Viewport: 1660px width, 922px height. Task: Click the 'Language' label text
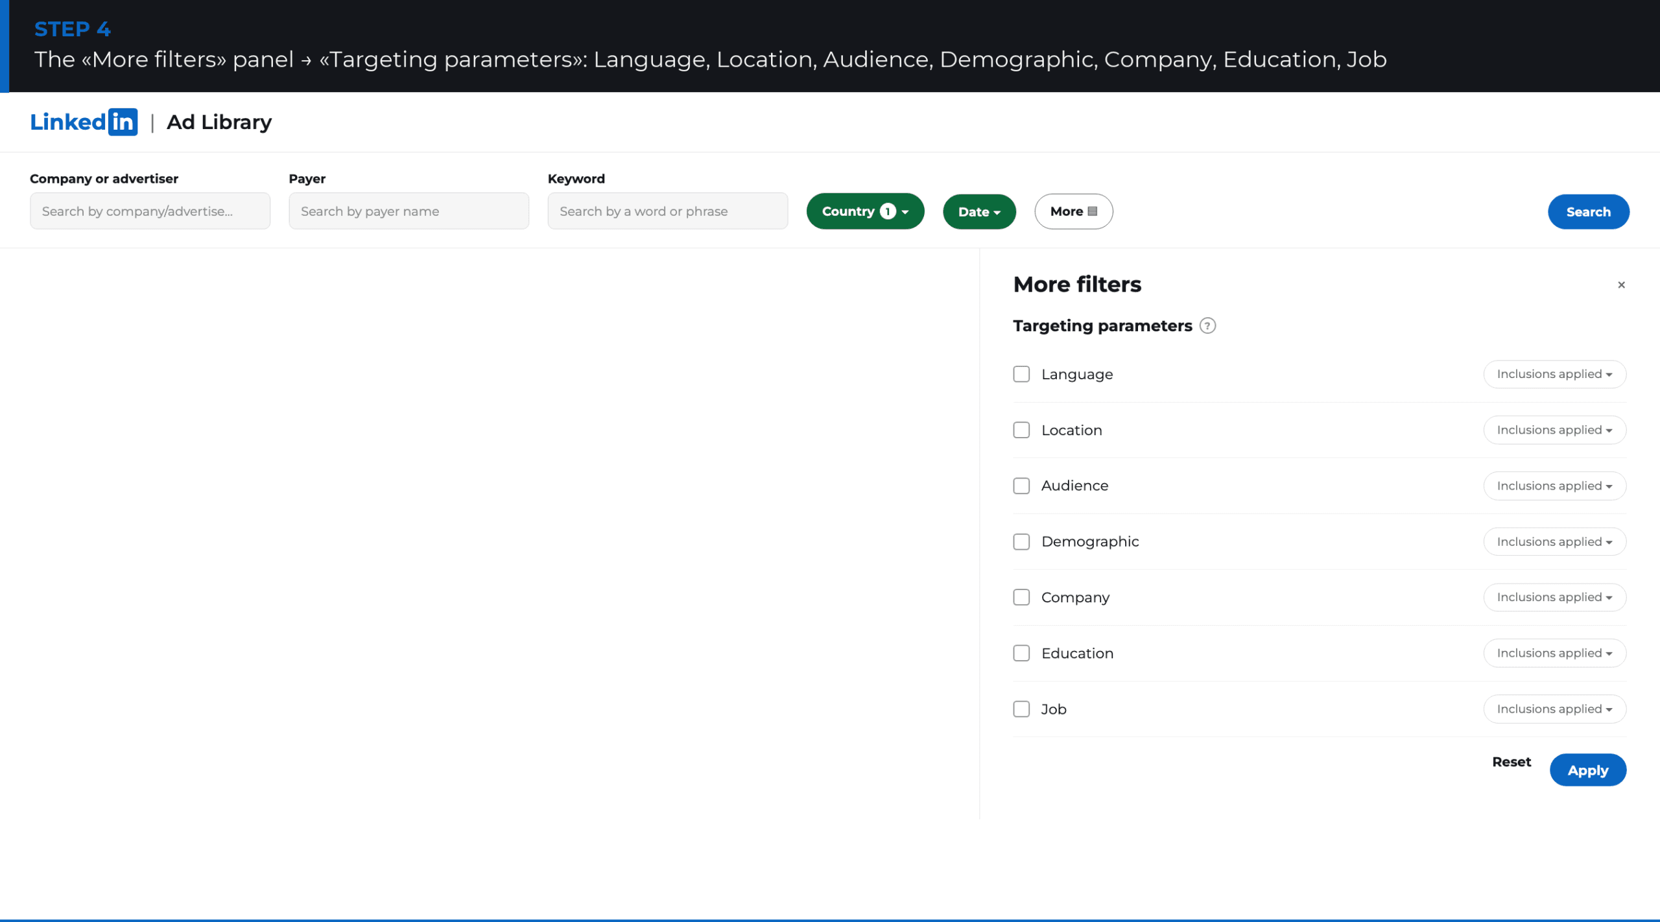pyautogui.click(x=1076, y=374)
